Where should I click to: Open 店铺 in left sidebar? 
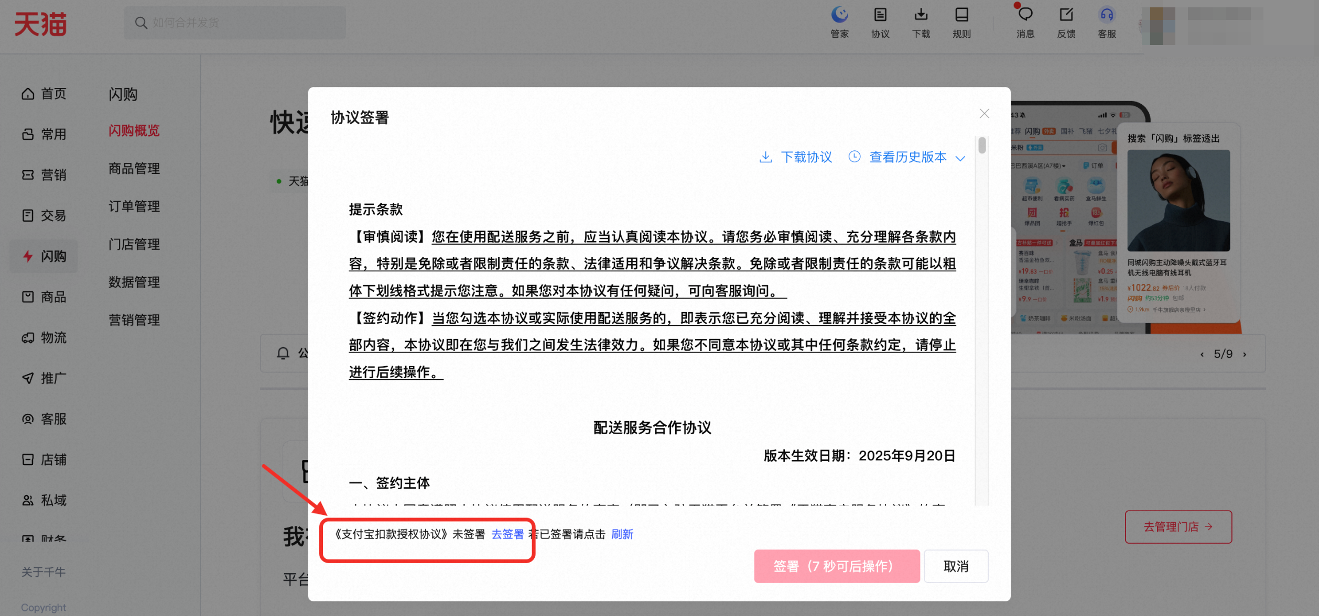[44, 459]
